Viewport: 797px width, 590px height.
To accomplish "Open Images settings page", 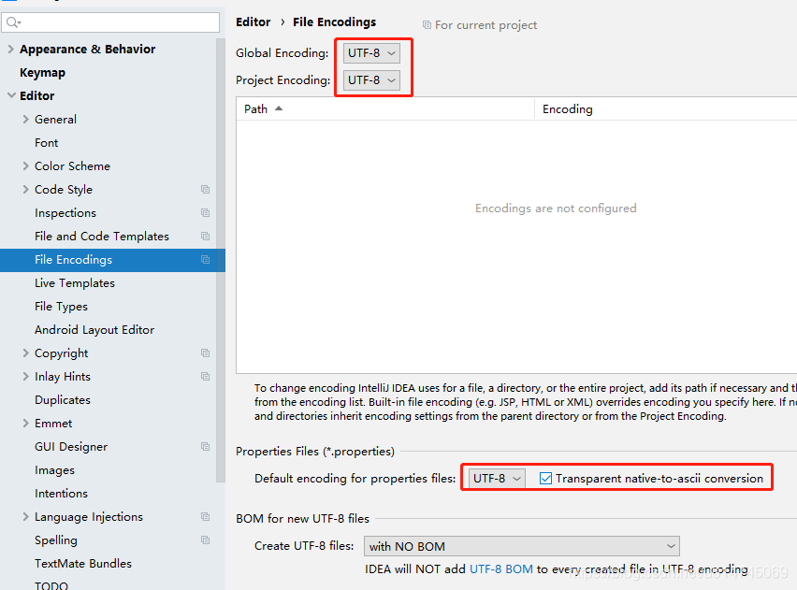I will click(54, 470).
